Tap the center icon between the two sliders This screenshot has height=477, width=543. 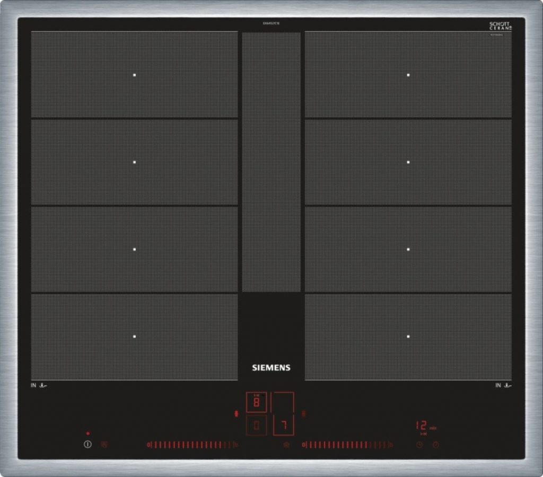click(x=286, y=445)
